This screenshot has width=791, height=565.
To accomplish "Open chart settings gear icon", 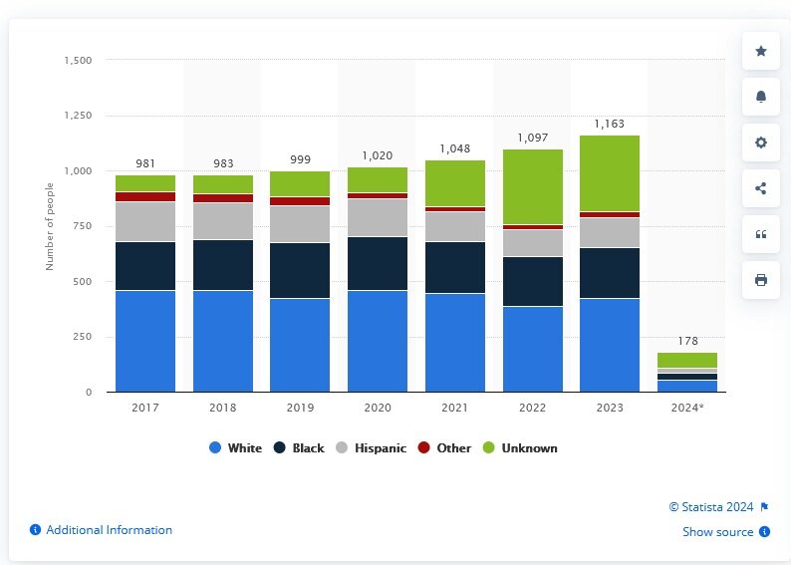I will pyautogui.click(x=761, y=142).
